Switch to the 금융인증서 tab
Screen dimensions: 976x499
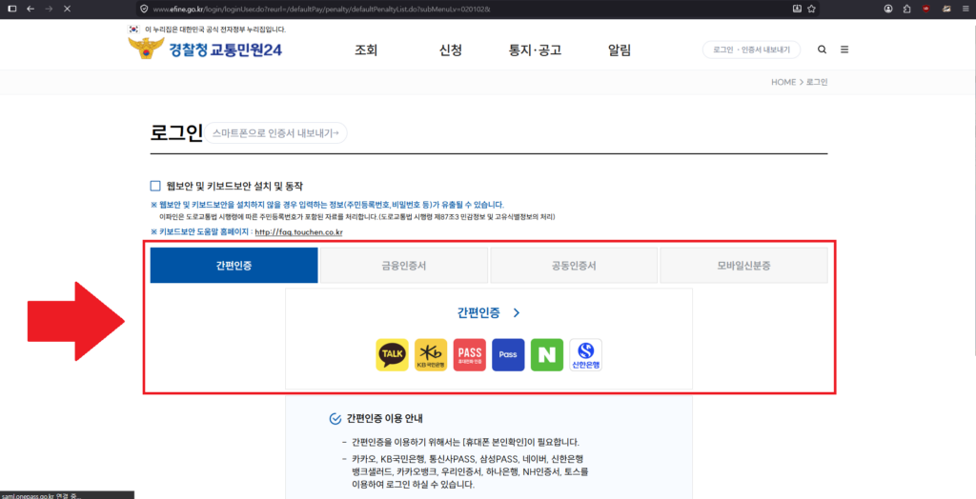pos(404,265)
